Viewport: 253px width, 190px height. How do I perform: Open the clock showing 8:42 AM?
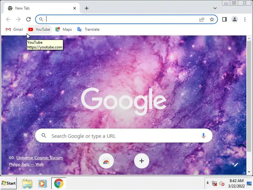(x=236, y=183)
